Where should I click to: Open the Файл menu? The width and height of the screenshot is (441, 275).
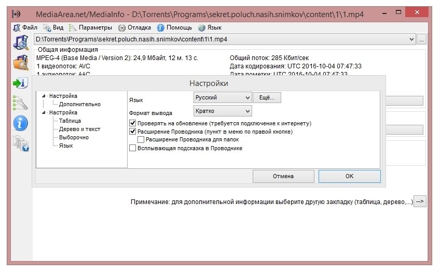click(x=25, y=27)
